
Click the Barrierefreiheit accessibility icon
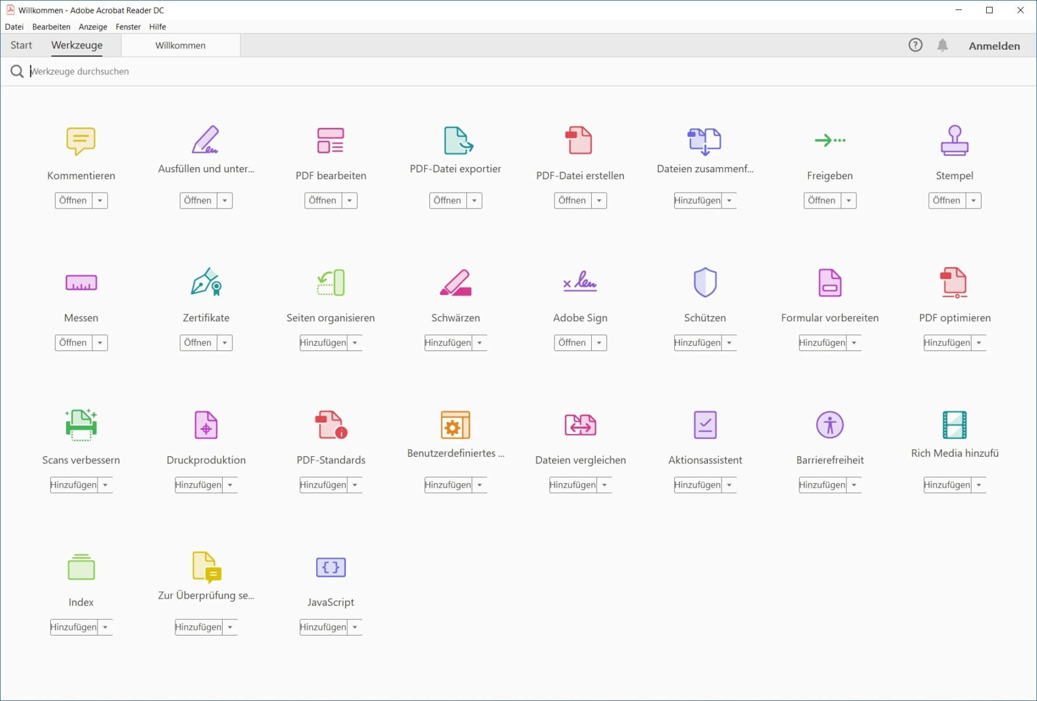click(x=829, y=425)
